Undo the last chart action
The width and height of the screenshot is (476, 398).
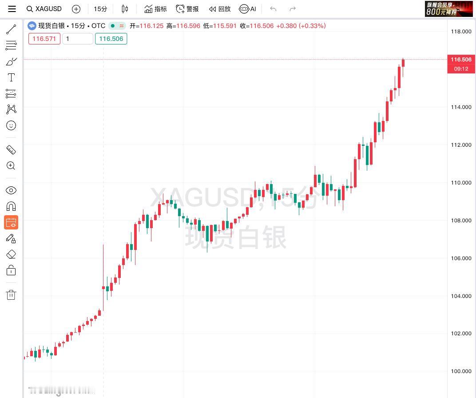point(273,9)
